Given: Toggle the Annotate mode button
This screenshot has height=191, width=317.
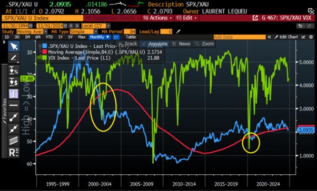Looking at the screenshot, I should click(155, 44).
